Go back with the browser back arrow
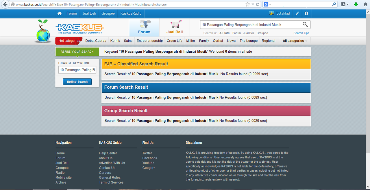This screenshot has height=190, width=370. tap(5, 4)
